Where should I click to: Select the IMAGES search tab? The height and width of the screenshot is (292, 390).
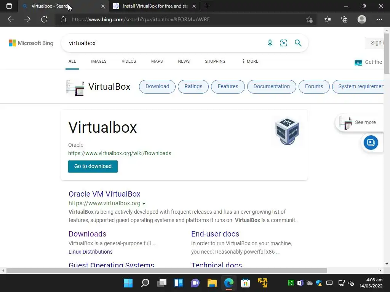point(99,61)
